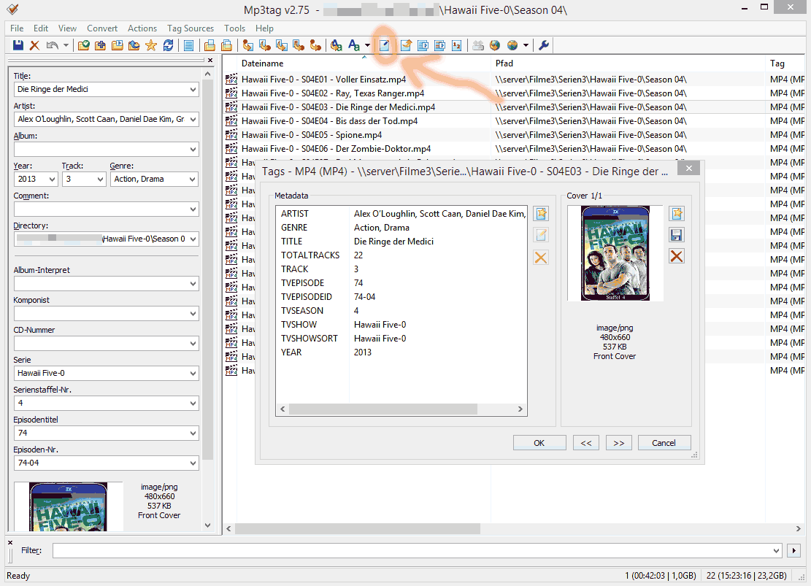This screenshot has width=811, height=586.
Task: Click the select all files list icon
Action: 189,45
